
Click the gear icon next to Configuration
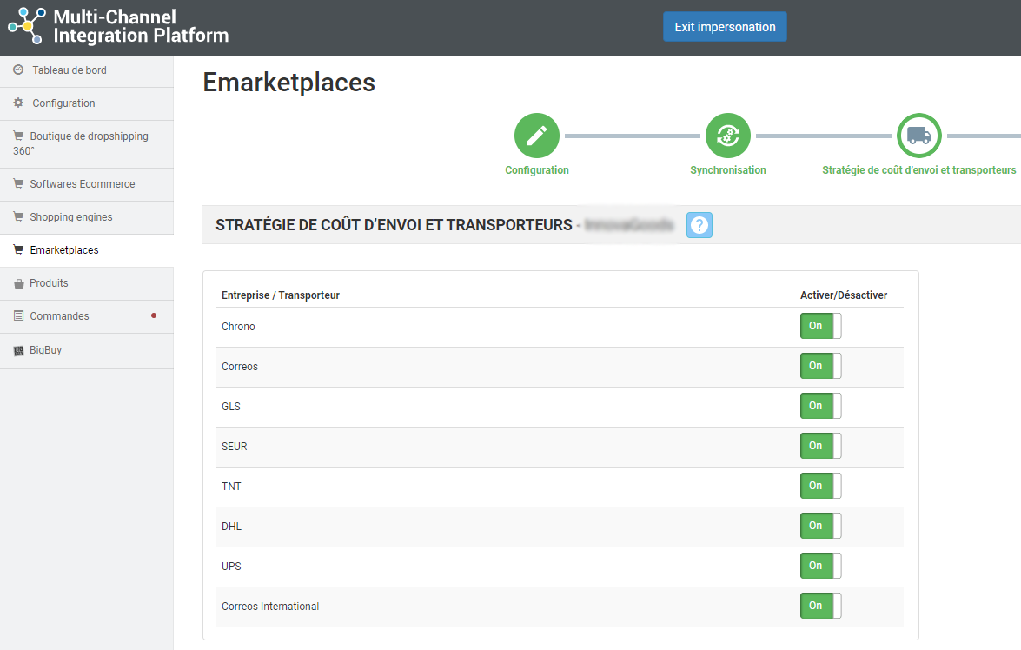point(18,103)
